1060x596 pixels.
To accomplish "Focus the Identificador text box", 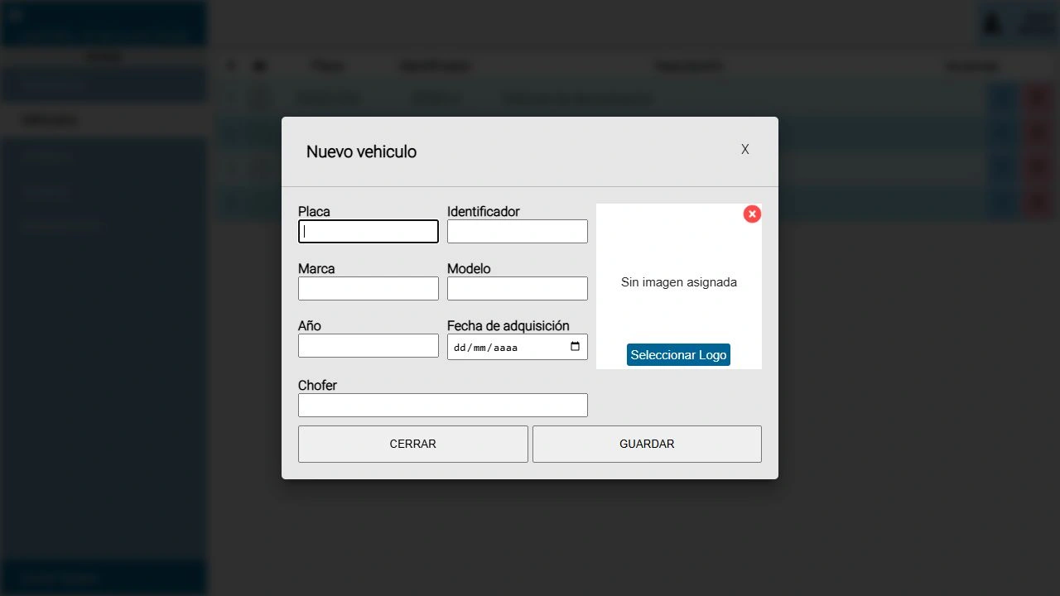I will pyautogui.click(x=518, y=231).
